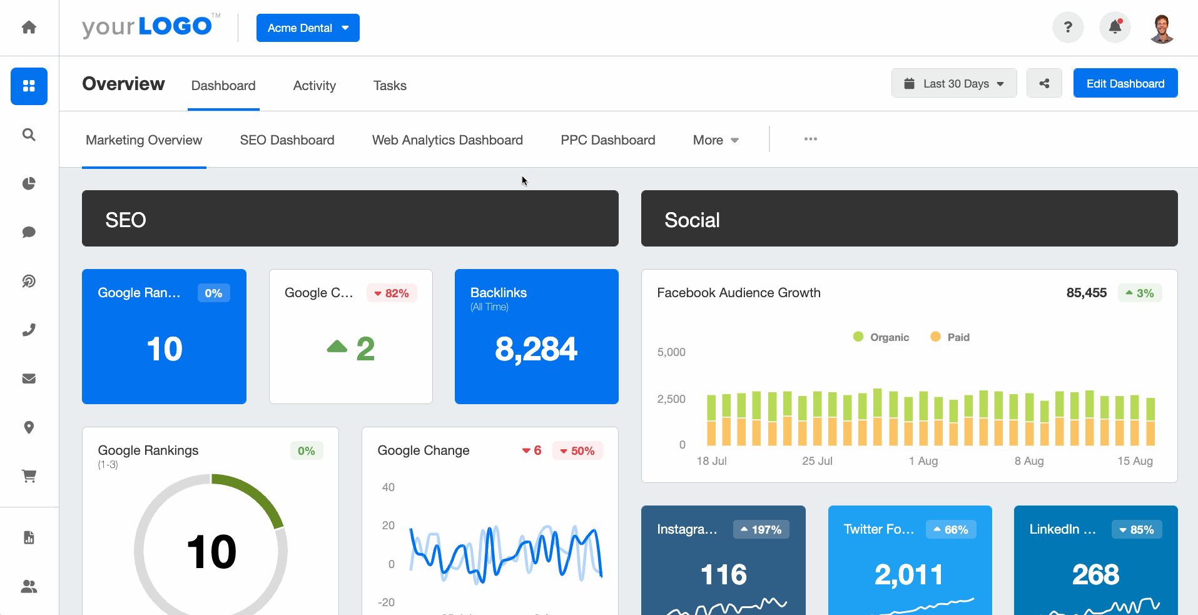Viewport: 1198px width, 615px height.
Task: Select the analytics pie chart icon
Action: 29,183
